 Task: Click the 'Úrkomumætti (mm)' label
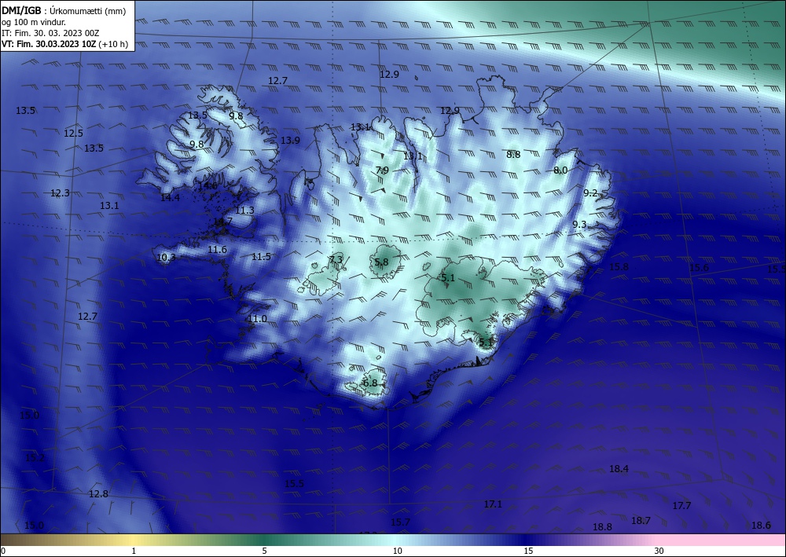click(88, 11)
